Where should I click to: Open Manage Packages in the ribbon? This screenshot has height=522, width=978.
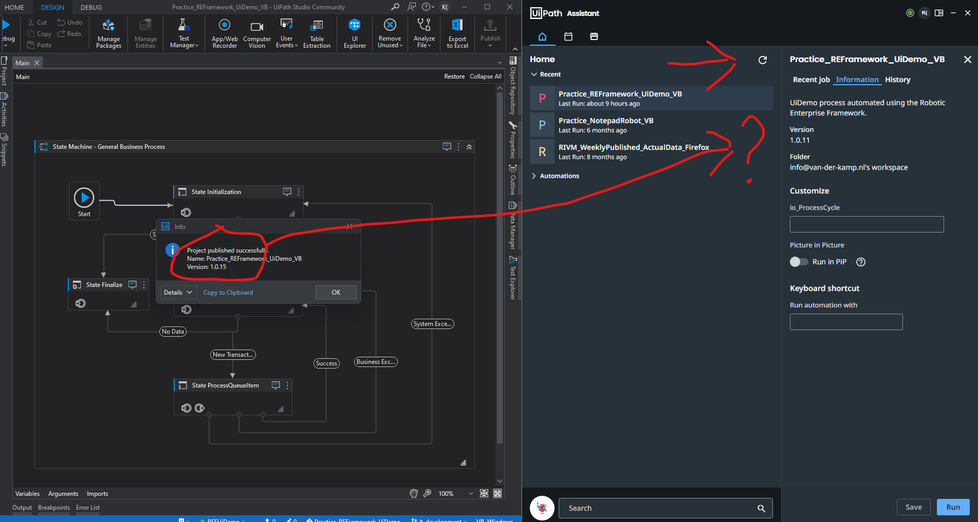point(108,33)
